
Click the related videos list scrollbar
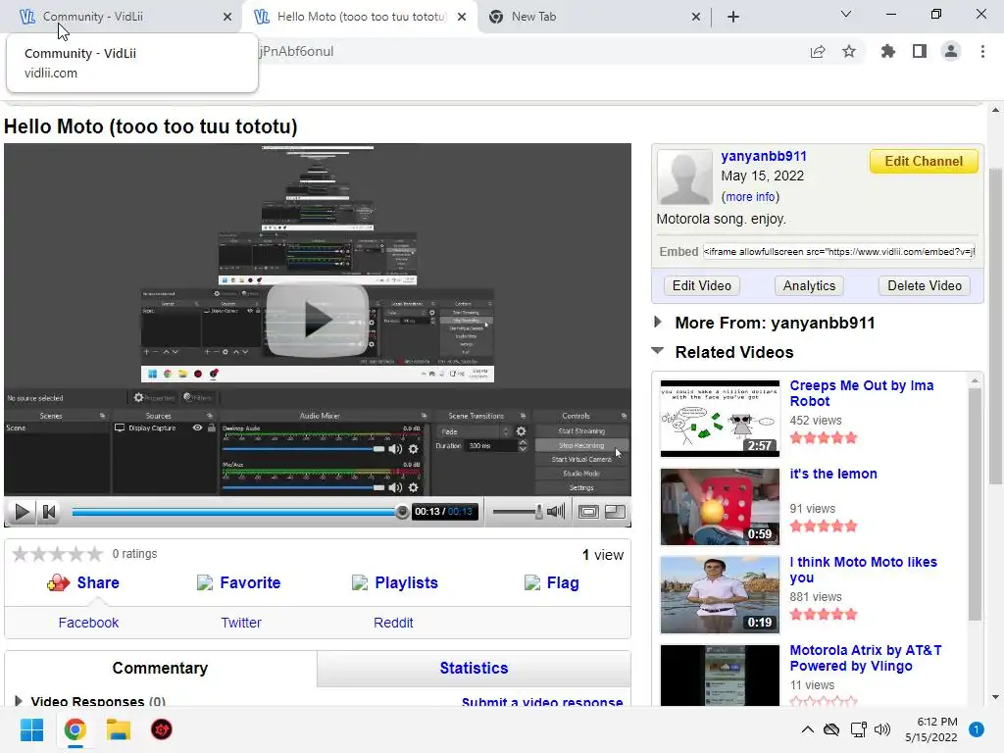click(975, 504)
